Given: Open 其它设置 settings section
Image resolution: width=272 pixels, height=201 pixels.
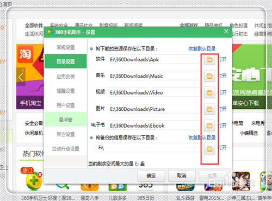Looking at the screenshot, I should click(x=66, y=134).
